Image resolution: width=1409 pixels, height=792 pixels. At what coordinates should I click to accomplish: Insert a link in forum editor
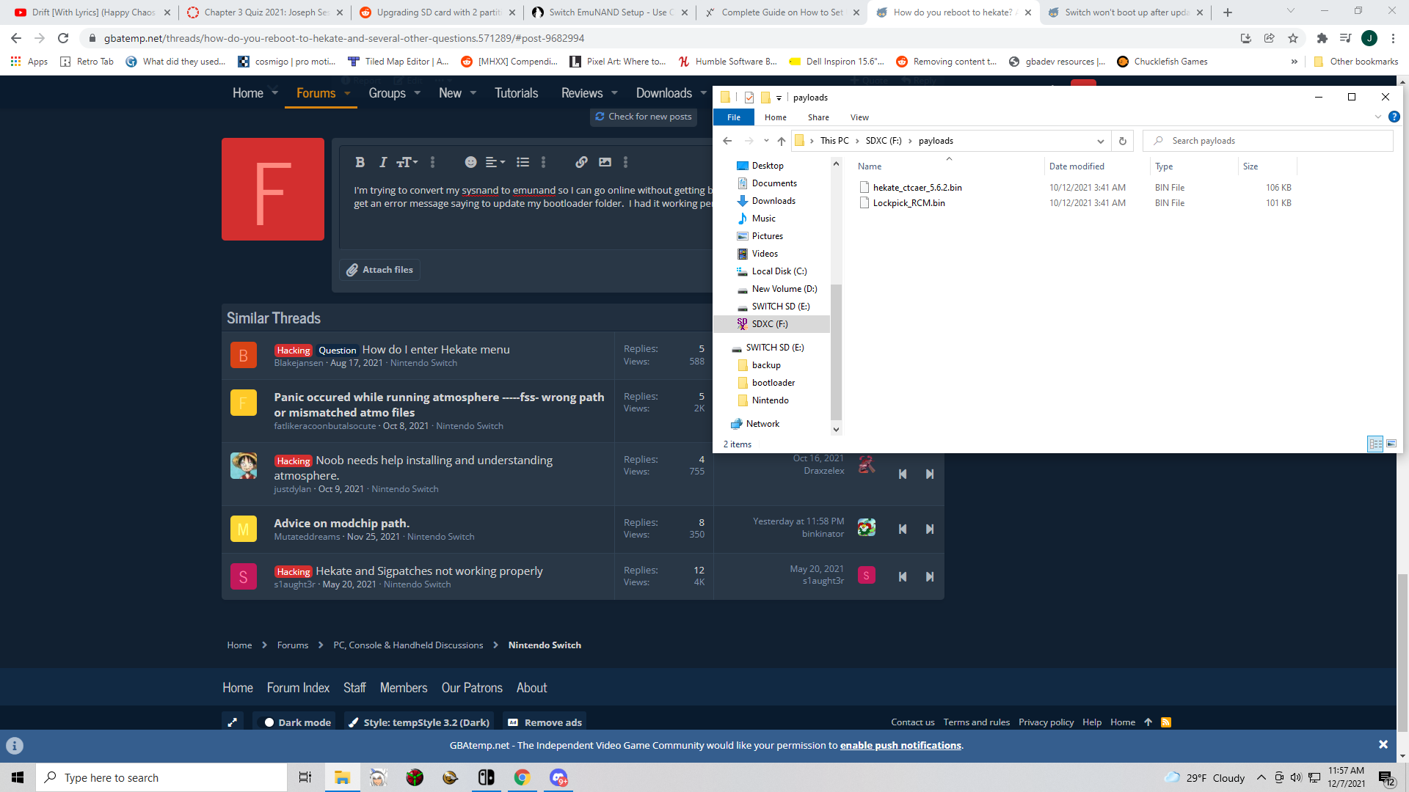tap(581, 162)
